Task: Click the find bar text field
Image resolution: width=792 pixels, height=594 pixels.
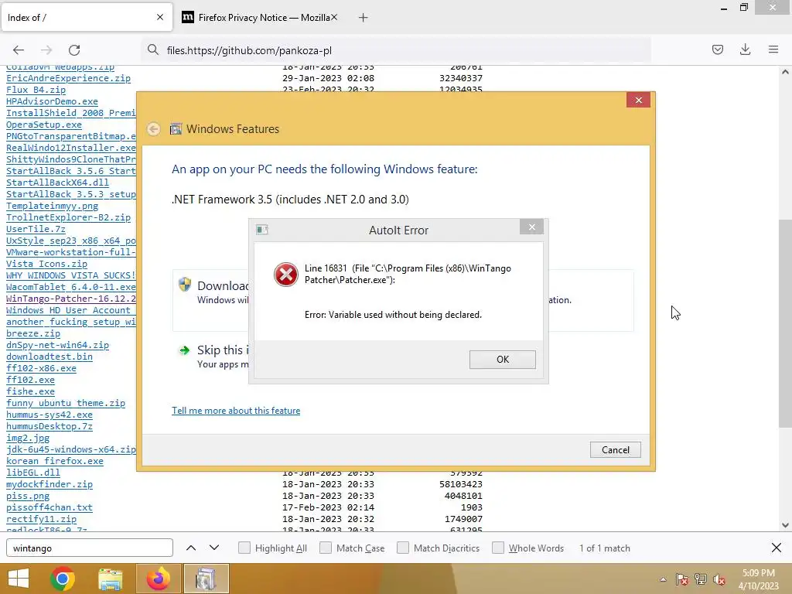Action: tap(90, 548)
